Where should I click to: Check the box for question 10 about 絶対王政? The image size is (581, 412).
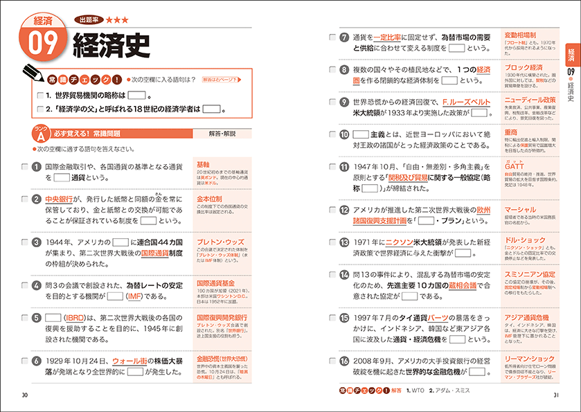[x=332, y=134]
